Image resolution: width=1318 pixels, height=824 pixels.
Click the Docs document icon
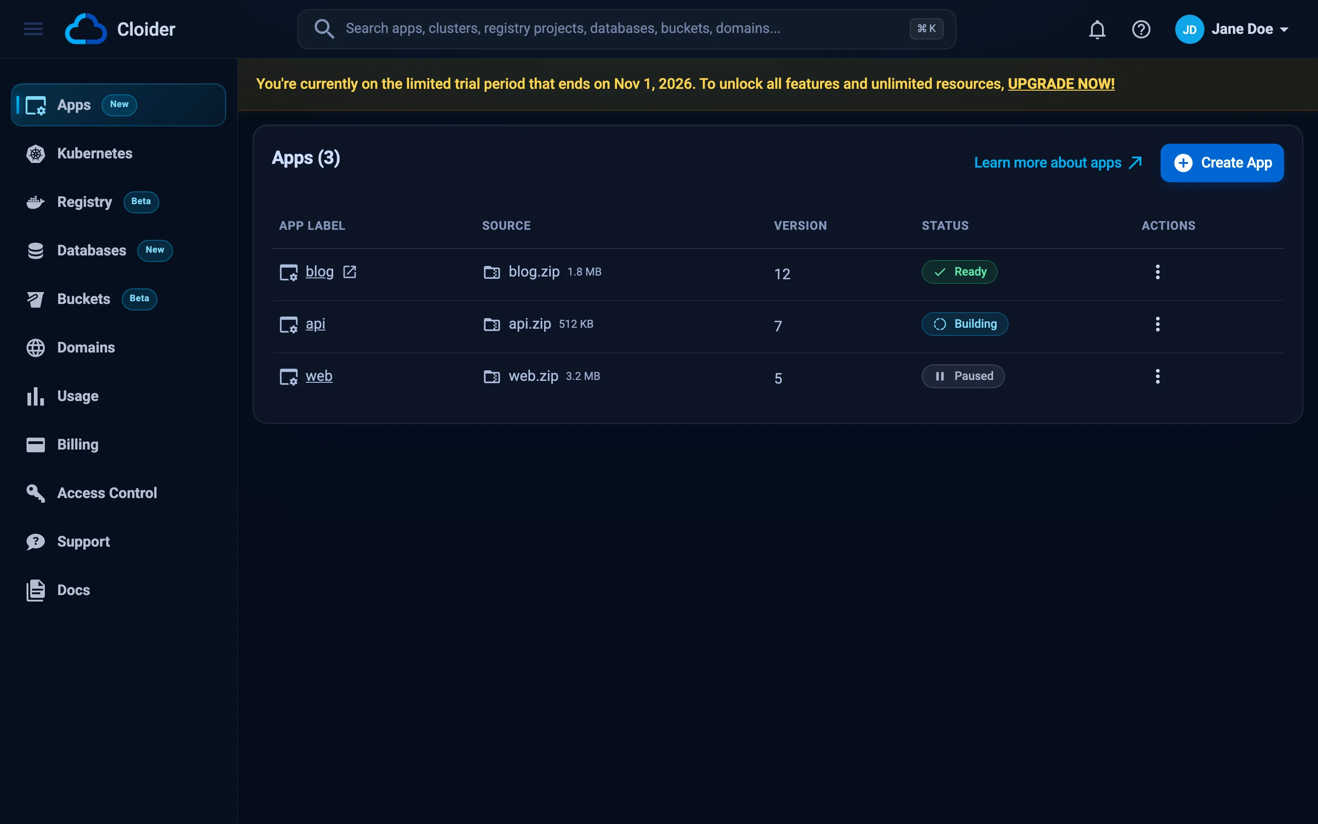(35, 590)
